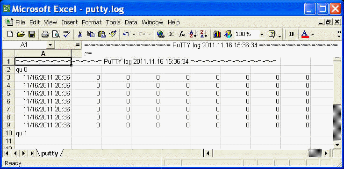344x169 pixels.
Task: Click the date cell in row 9
Action: coord(43,125)
